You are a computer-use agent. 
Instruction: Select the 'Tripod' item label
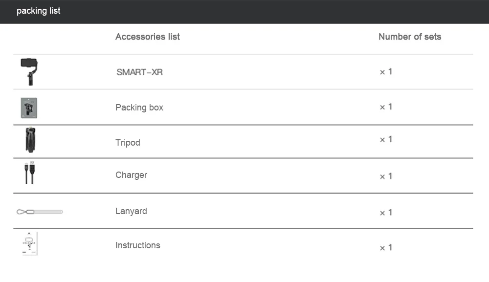[x=128, y=143]
